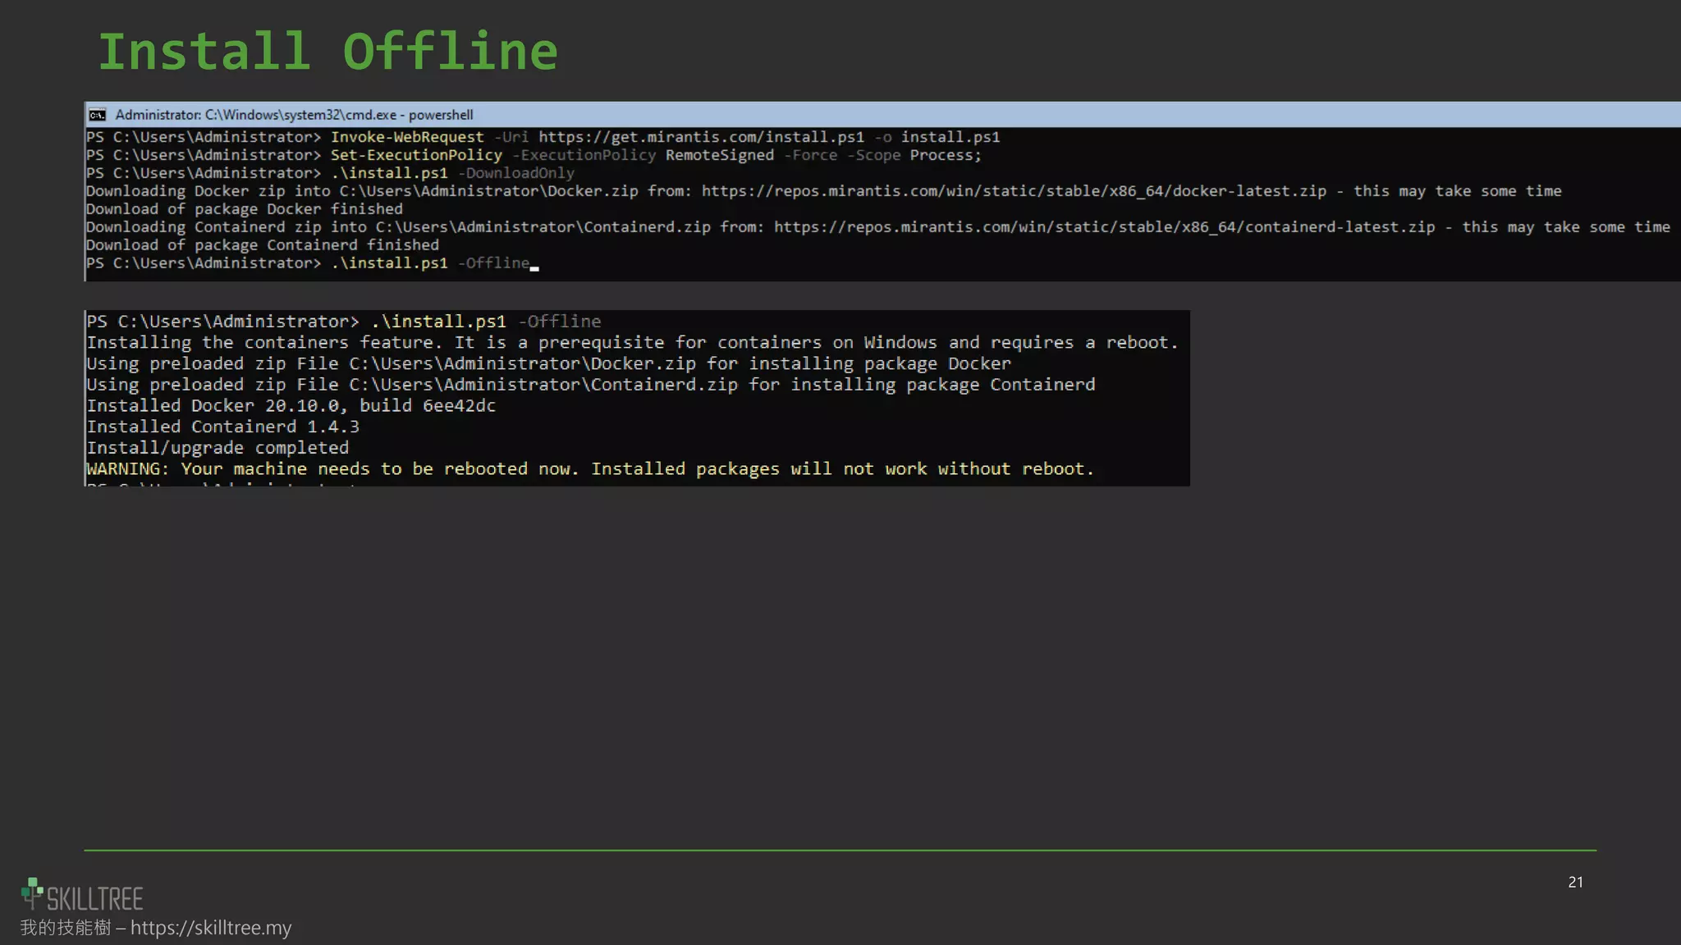Click the 'Install Offline' slide heading
The width and height of the screenshot is (1681, 945).
click(327, 51)
